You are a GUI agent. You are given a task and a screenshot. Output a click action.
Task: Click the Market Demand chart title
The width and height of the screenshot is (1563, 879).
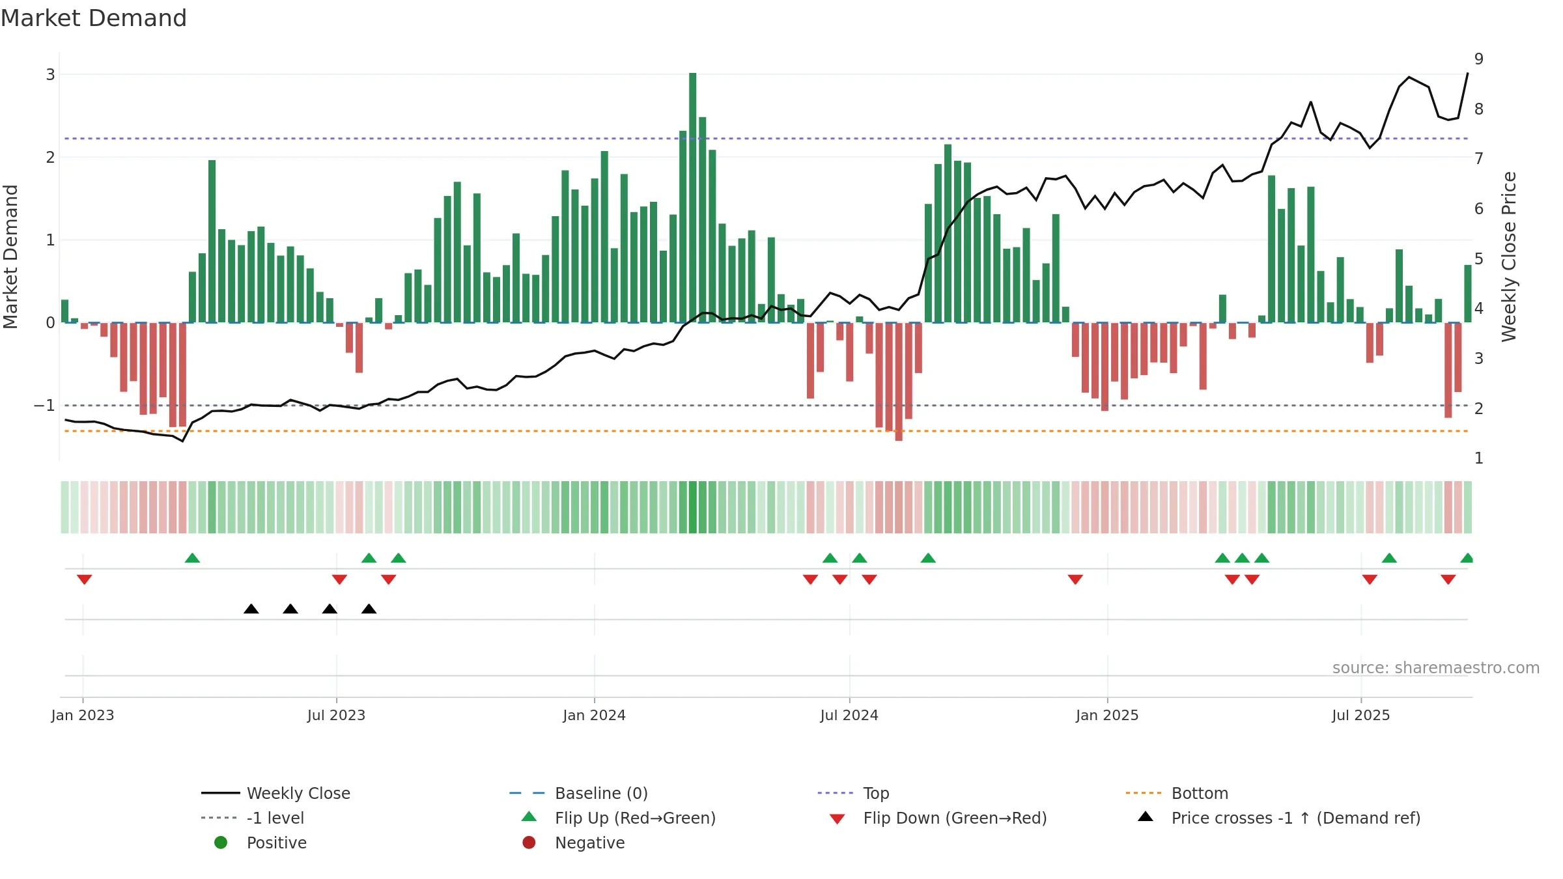[94, 18]
